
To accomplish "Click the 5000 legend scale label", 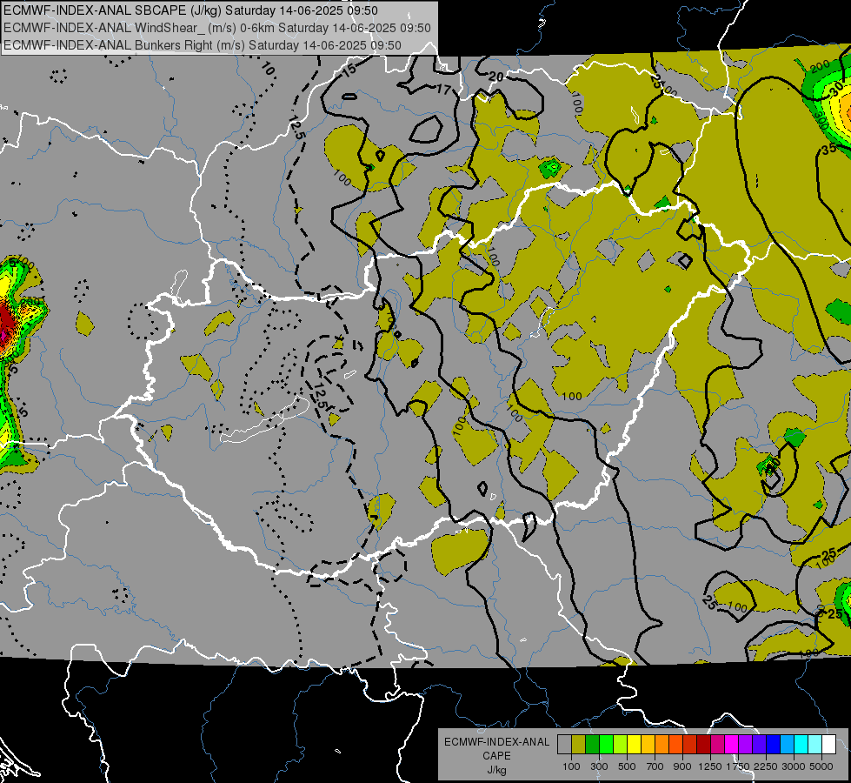I will click(x=821, y=766).
